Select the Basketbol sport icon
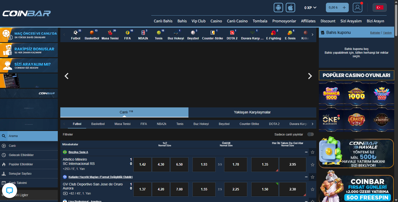This screenshot has height=202, width=398. point(92,35)
